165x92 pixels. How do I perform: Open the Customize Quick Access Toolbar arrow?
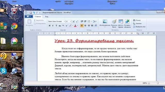click(40, 13)
